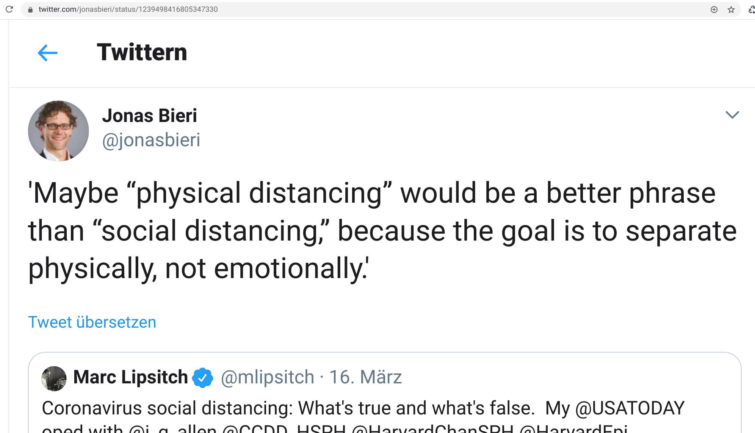
Task: Open Jonas Bieri's profile picture
Action: (58, 131)
